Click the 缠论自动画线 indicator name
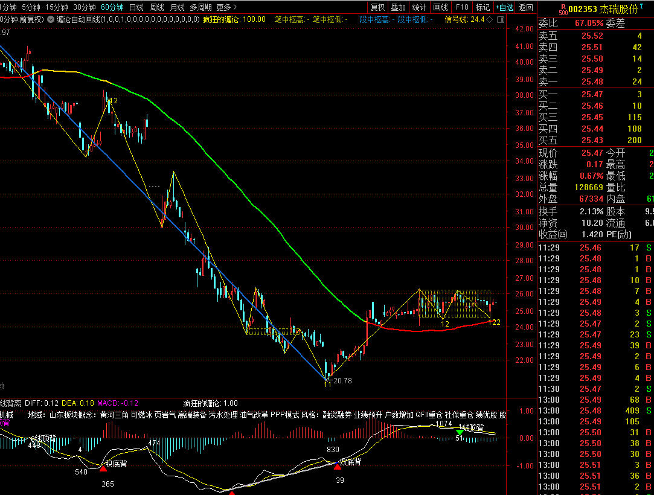654x495 pixels. pyautogui.click(x=77, y=19)
